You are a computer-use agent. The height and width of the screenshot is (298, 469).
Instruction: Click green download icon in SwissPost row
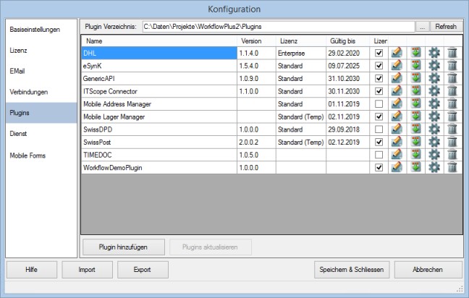click(415, 142)
